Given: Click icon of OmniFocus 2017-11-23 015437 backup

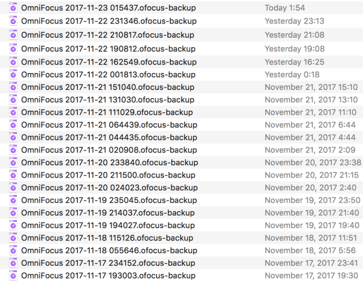Looking at the screenshot, I should pos(13,8).
